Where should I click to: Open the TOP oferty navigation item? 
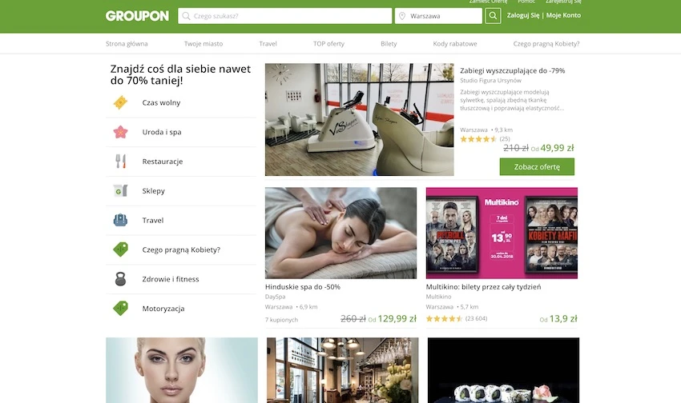pos(328,44)
